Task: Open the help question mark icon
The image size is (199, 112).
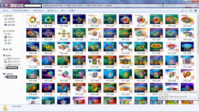Action: pyautogui.click(x=196, y=11)
